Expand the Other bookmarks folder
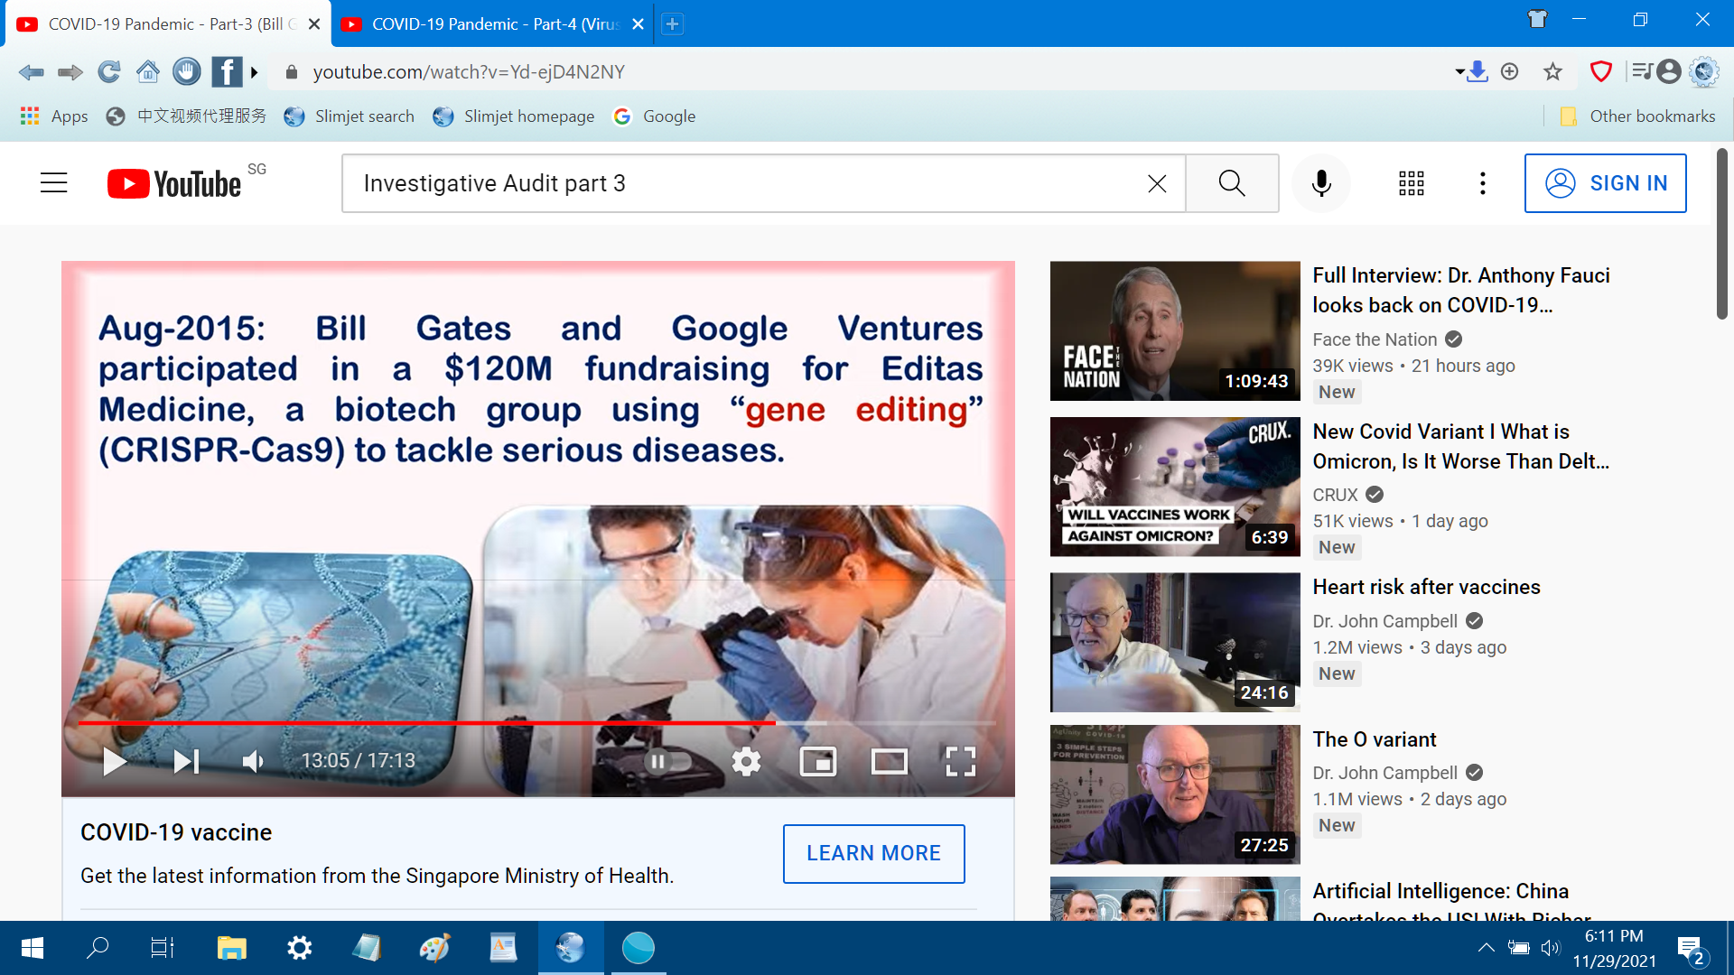This screenshot has width=1734, height=975. [1636, 116]
